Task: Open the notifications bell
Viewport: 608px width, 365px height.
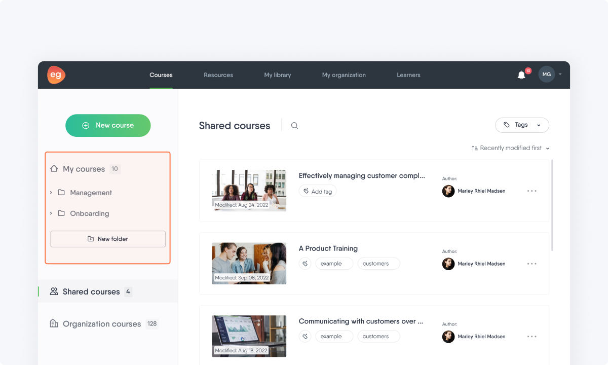Action: point(521,75)
